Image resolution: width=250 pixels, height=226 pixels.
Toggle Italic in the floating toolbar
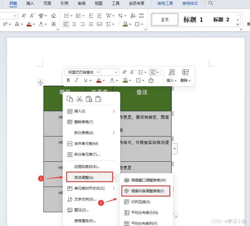77,80
